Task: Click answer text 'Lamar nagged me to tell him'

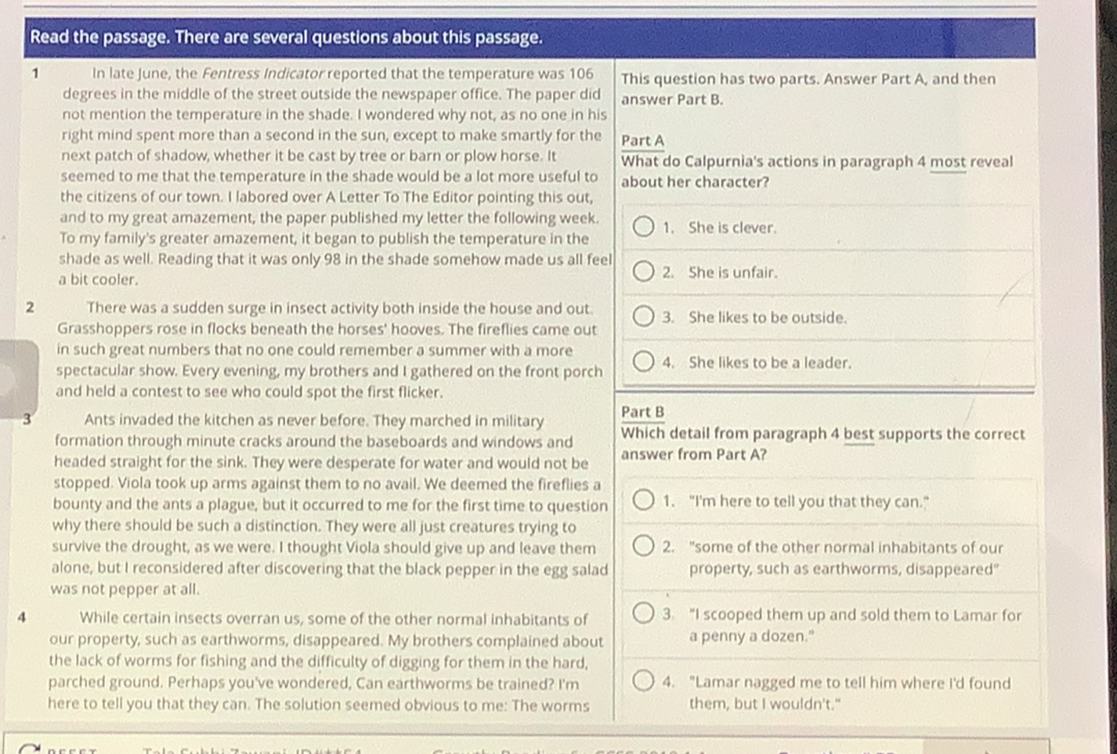Action: (850, 693)
